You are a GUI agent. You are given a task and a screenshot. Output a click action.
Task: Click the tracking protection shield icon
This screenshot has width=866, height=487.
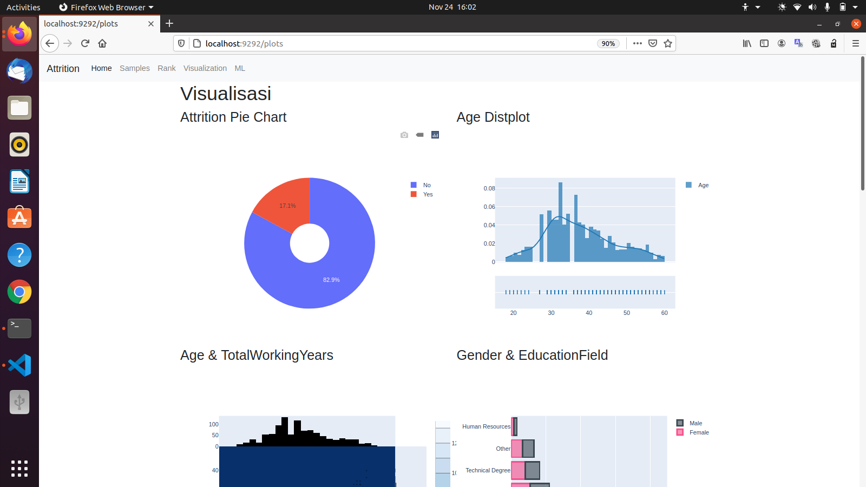point(181,43)
